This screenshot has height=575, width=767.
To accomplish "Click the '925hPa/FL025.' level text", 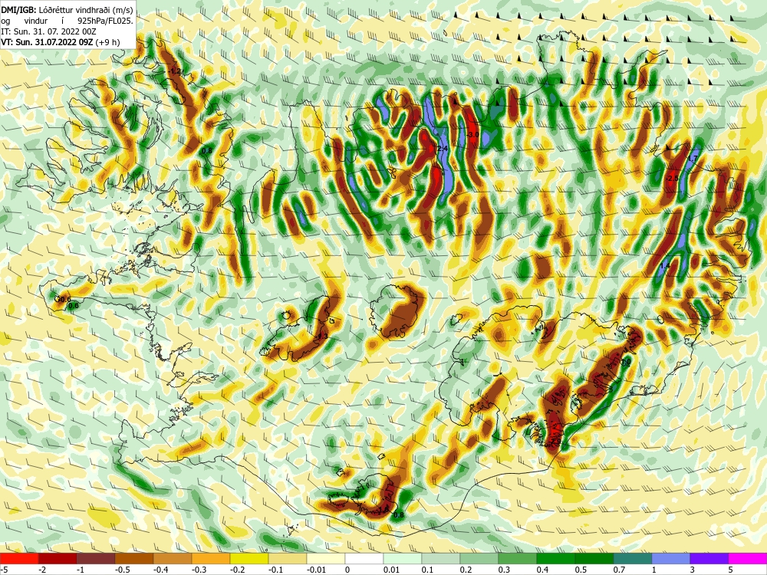I will [105, 21].
